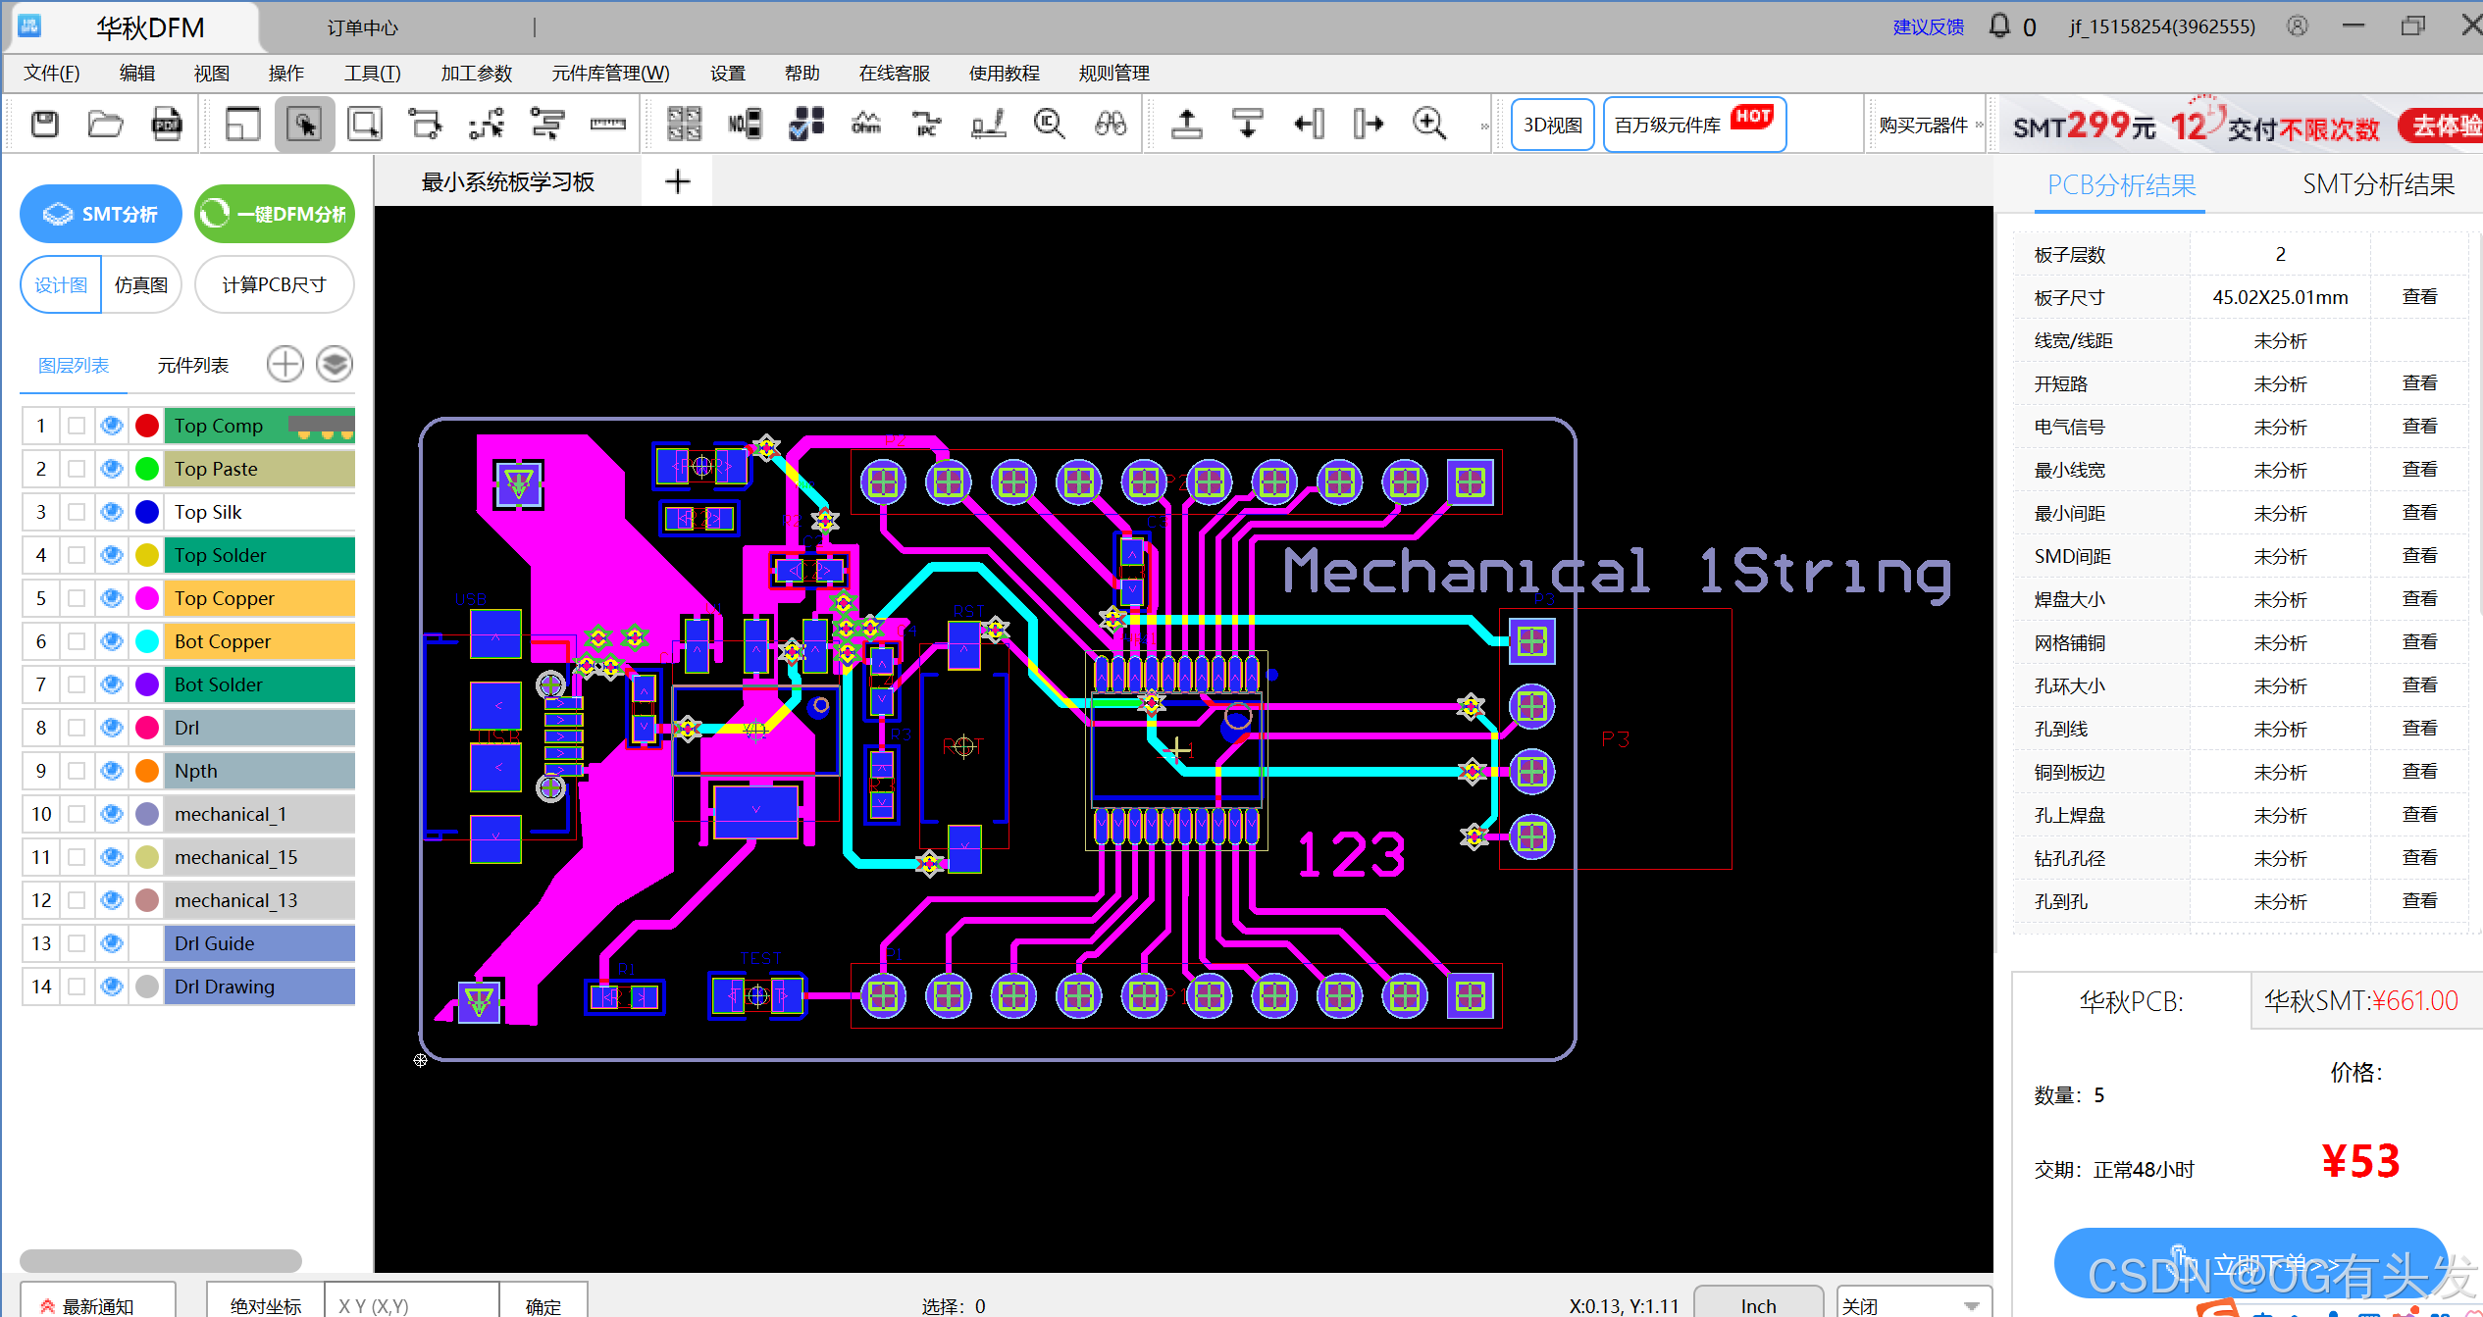The height and width of the screenshot is (1317, 2483).
Task: Click 计算PCB尺寸 button
Action: [x=274, y=285]
